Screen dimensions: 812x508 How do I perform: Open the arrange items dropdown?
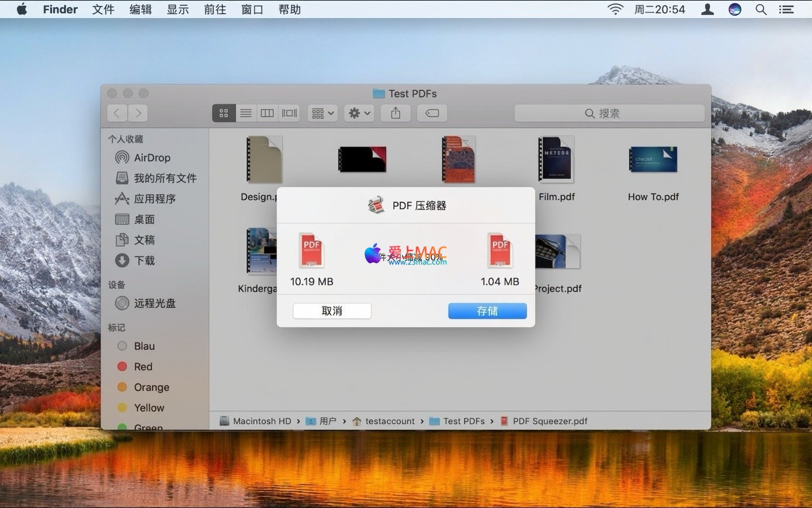[x=323, y=114]
